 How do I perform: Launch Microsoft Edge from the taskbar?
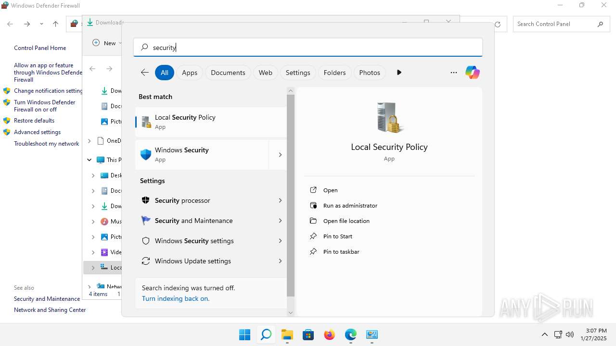pyautogui.click(x=350, y=334)
